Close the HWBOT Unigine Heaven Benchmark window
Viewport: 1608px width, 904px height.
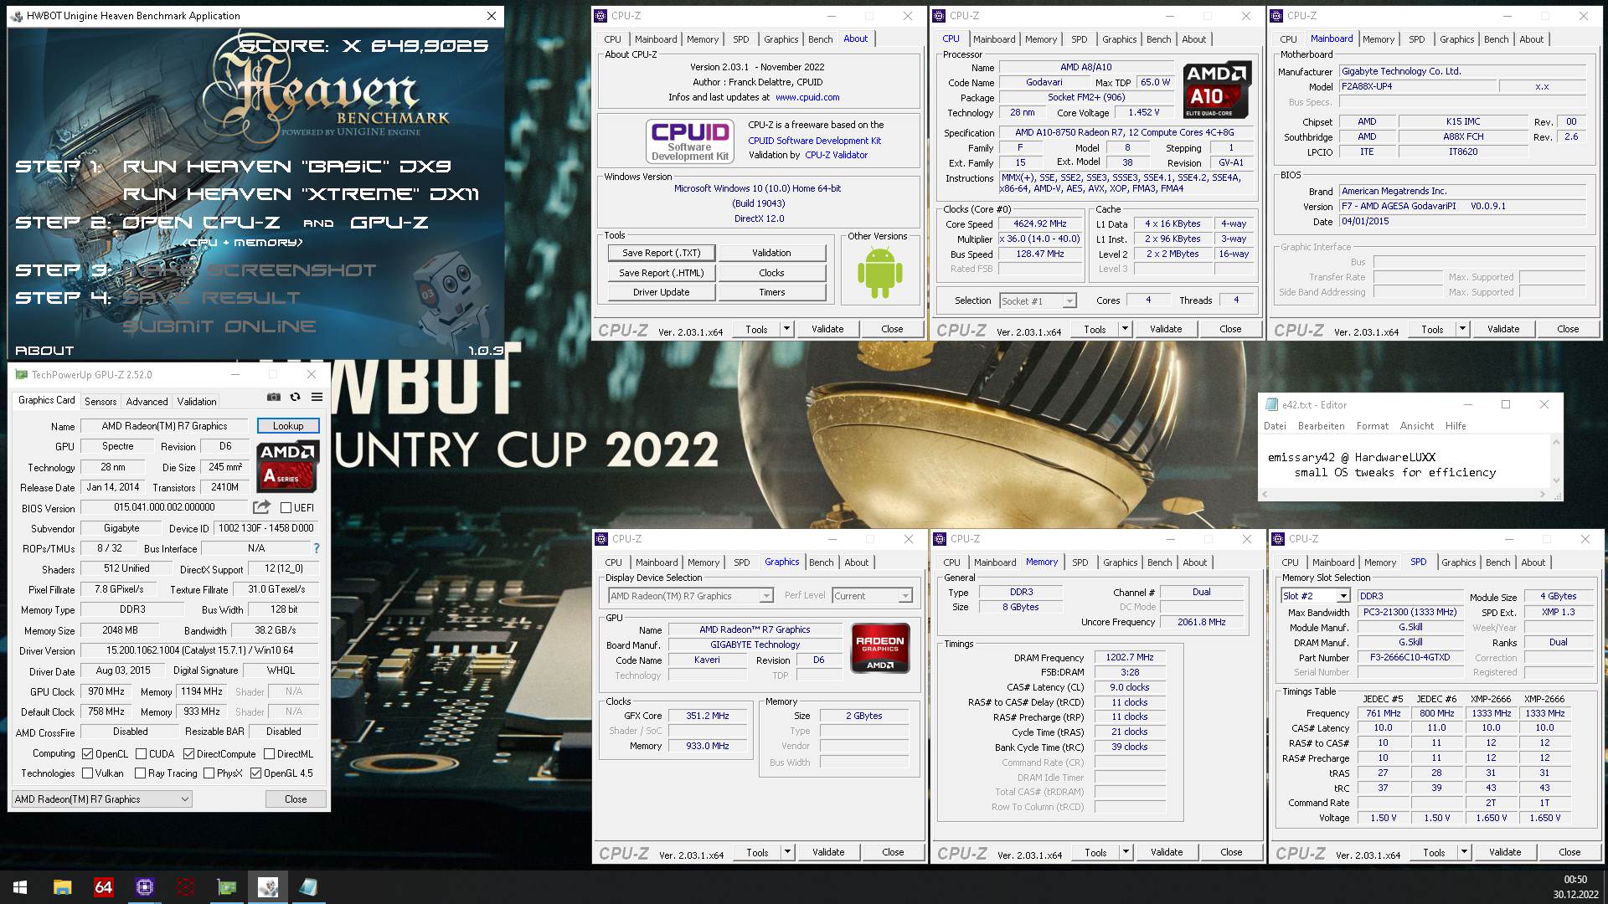pos(492,15)
